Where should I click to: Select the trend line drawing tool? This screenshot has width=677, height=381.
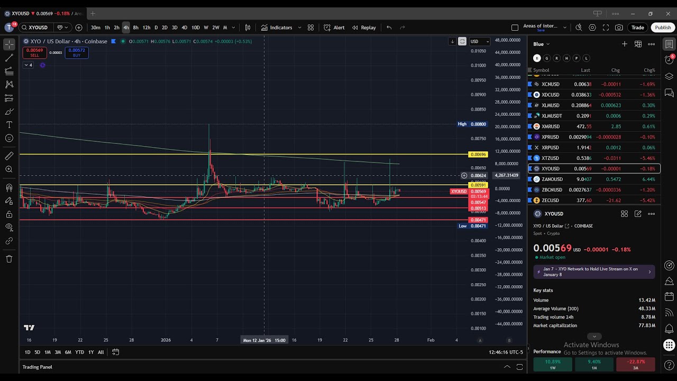(x=9, y=58)
